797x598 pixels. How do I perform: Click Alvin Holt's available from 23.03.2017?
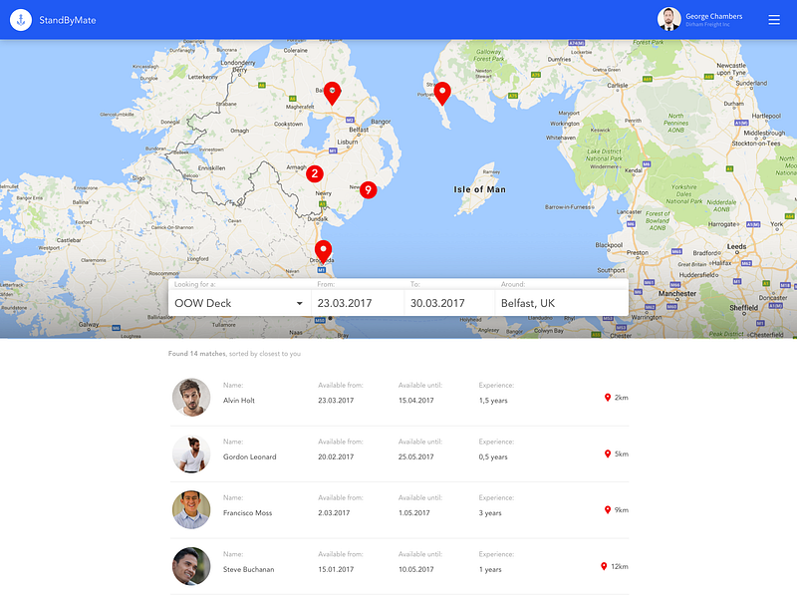click(x=336, y=401)
